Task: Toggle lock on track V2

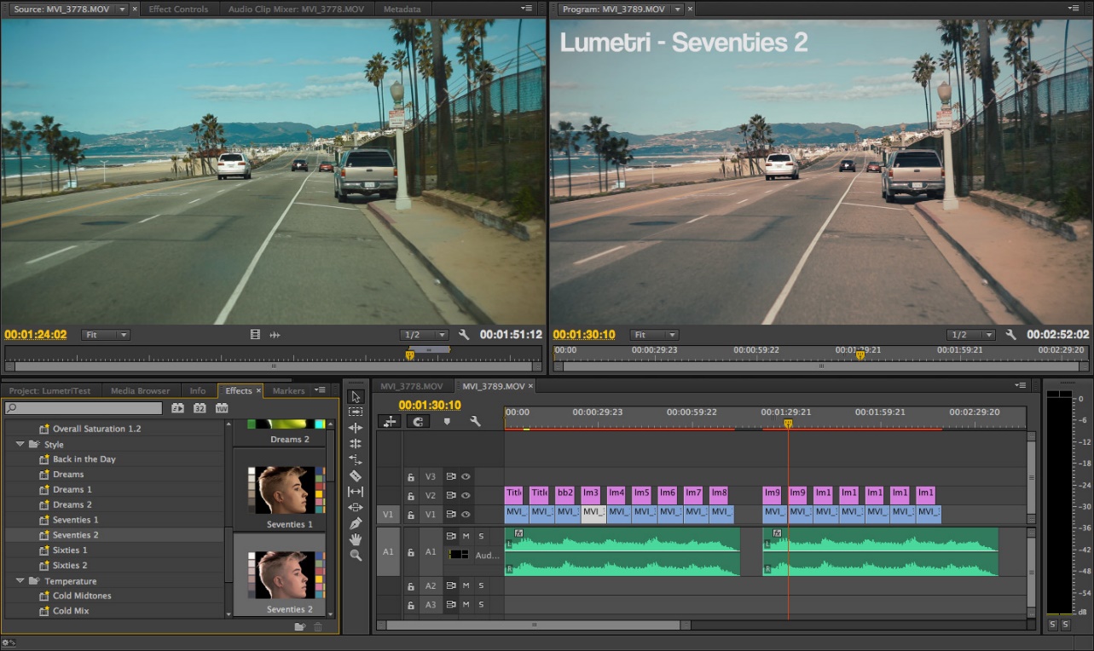Action: (410, 496)
